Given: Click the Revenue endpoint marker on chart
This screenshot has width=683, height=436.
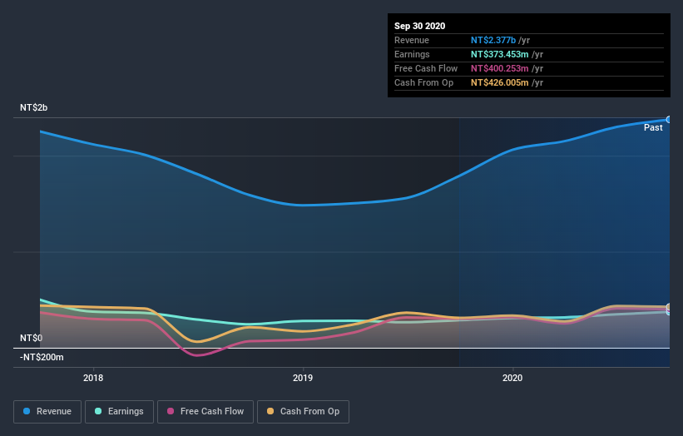Looking at the screenshot, I should (669, 119).
